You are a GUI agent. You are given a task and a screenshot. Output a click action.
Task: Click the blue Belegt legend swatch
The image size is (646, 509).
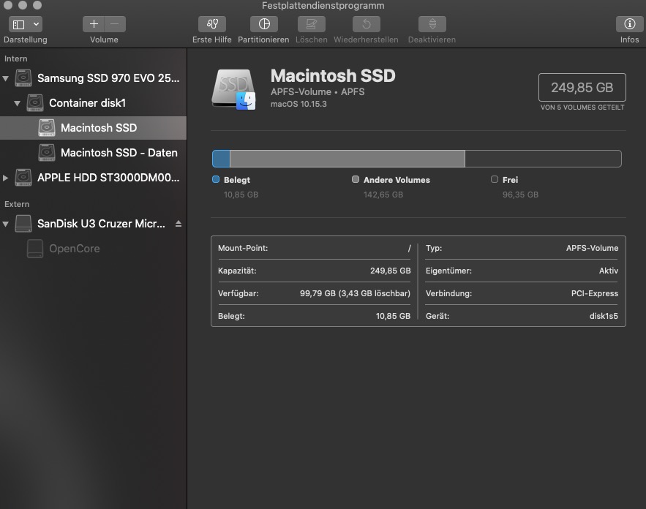point(216,179)
